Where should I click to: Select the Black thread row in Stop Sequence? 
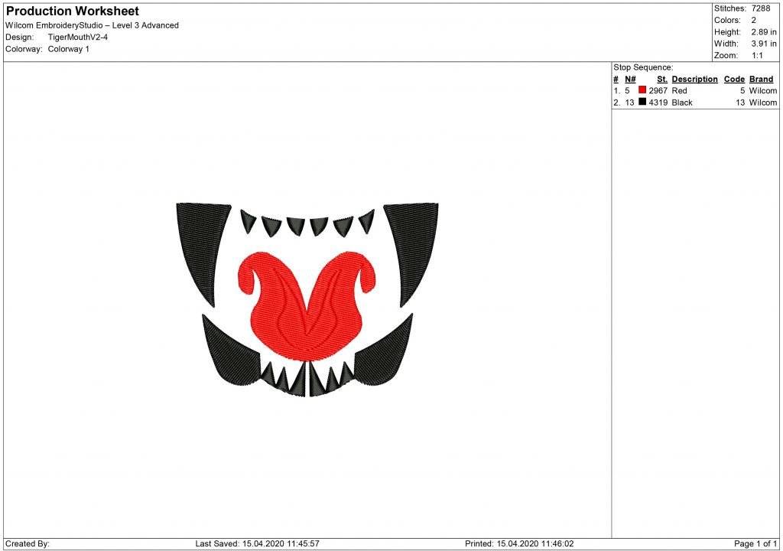pos(688,102)
